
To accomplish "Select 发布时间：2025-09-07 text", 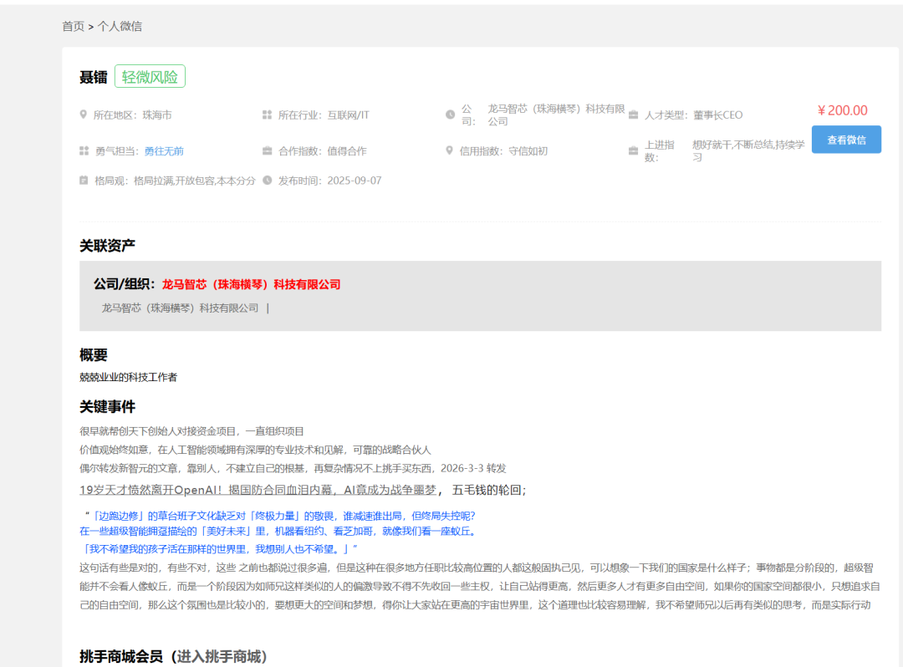I will click(x=330, y=181).
